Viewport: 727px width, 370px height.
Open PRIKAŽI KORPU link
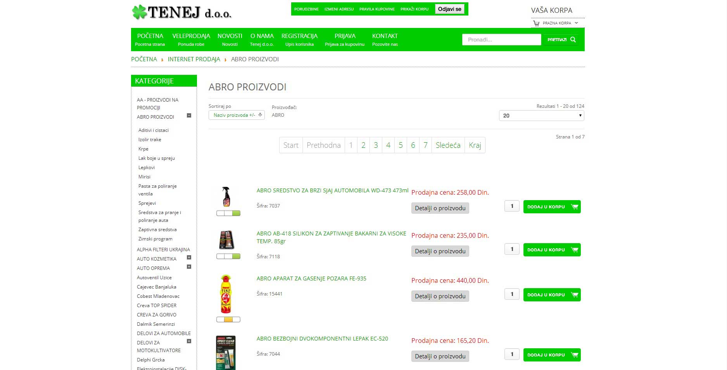pos(414,9)
